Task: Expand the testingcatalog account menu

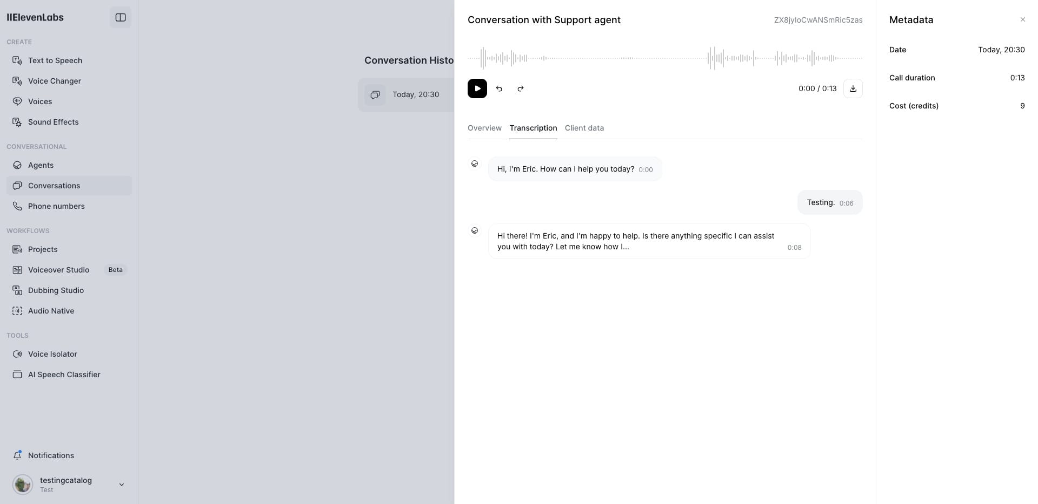Action: point(122,485)
